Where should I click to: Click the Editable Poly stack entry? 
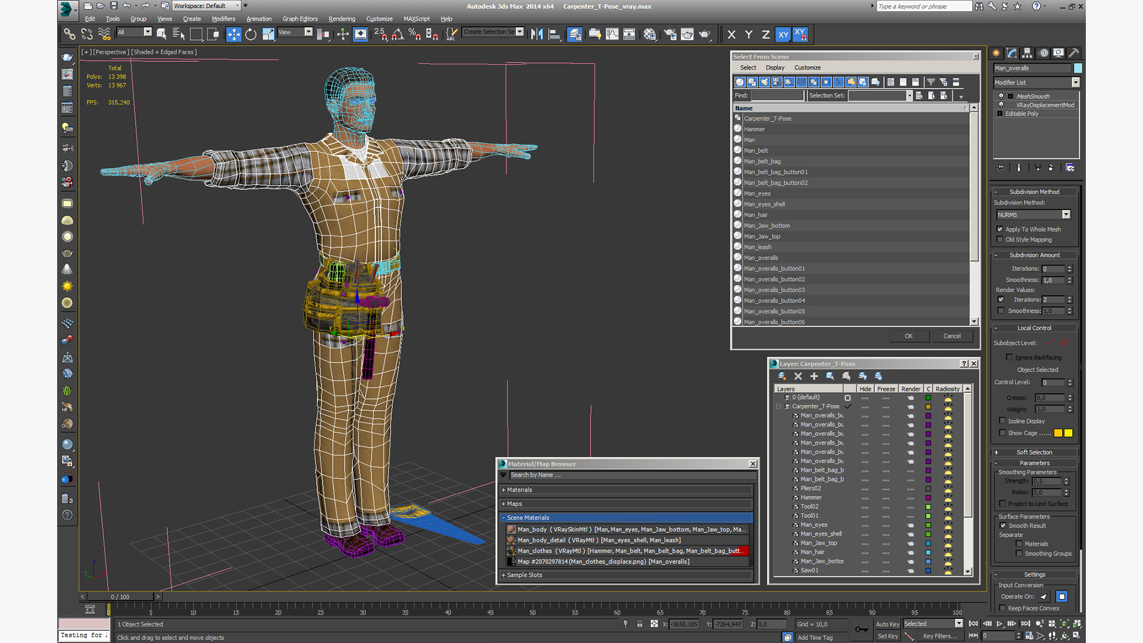pos(1022,114)
